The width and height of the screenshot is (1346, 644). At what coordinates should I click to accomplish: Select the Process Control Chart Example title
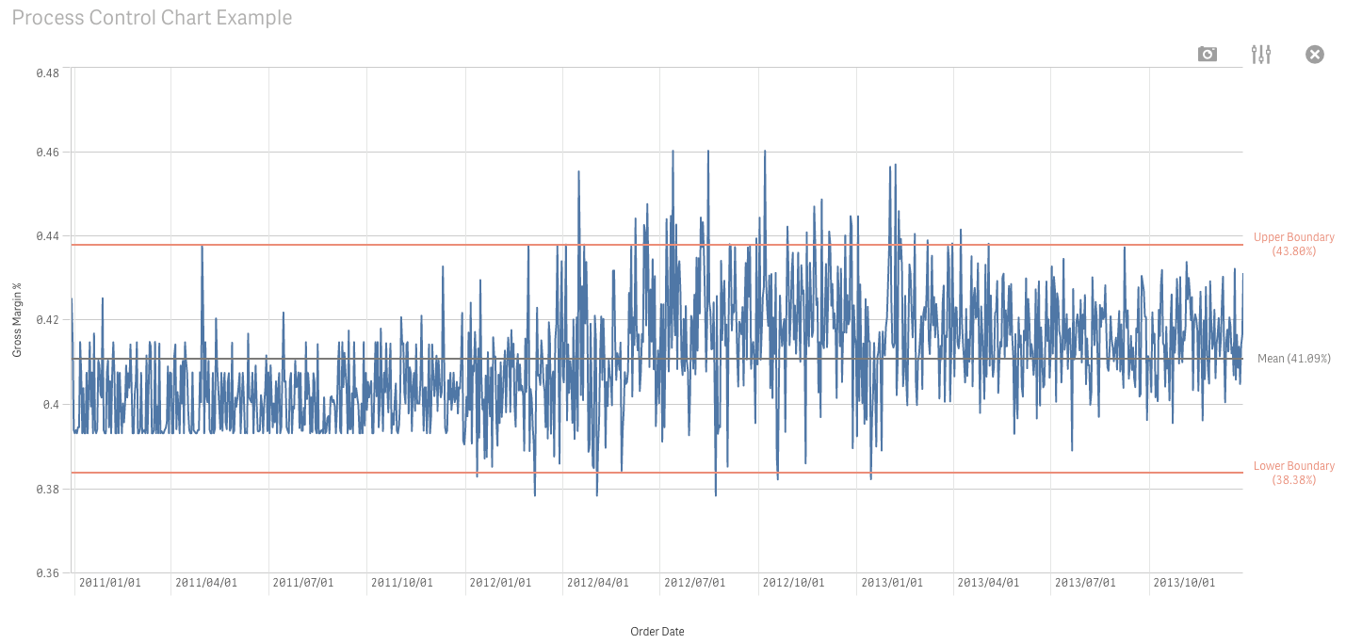coord(152,17)
